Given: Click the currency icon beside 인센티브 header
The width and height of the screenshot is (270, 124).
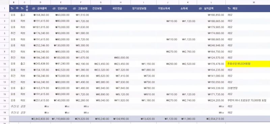Looking at the screenshot, I should [54, 8].
